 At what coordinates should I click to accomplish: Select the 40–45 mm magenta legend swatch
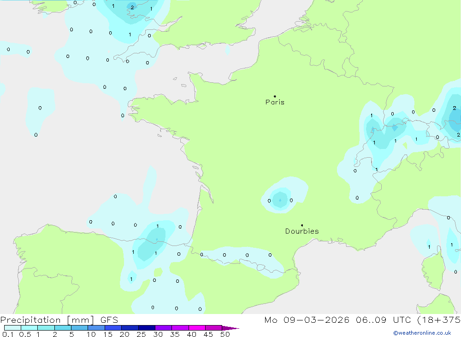197,328
